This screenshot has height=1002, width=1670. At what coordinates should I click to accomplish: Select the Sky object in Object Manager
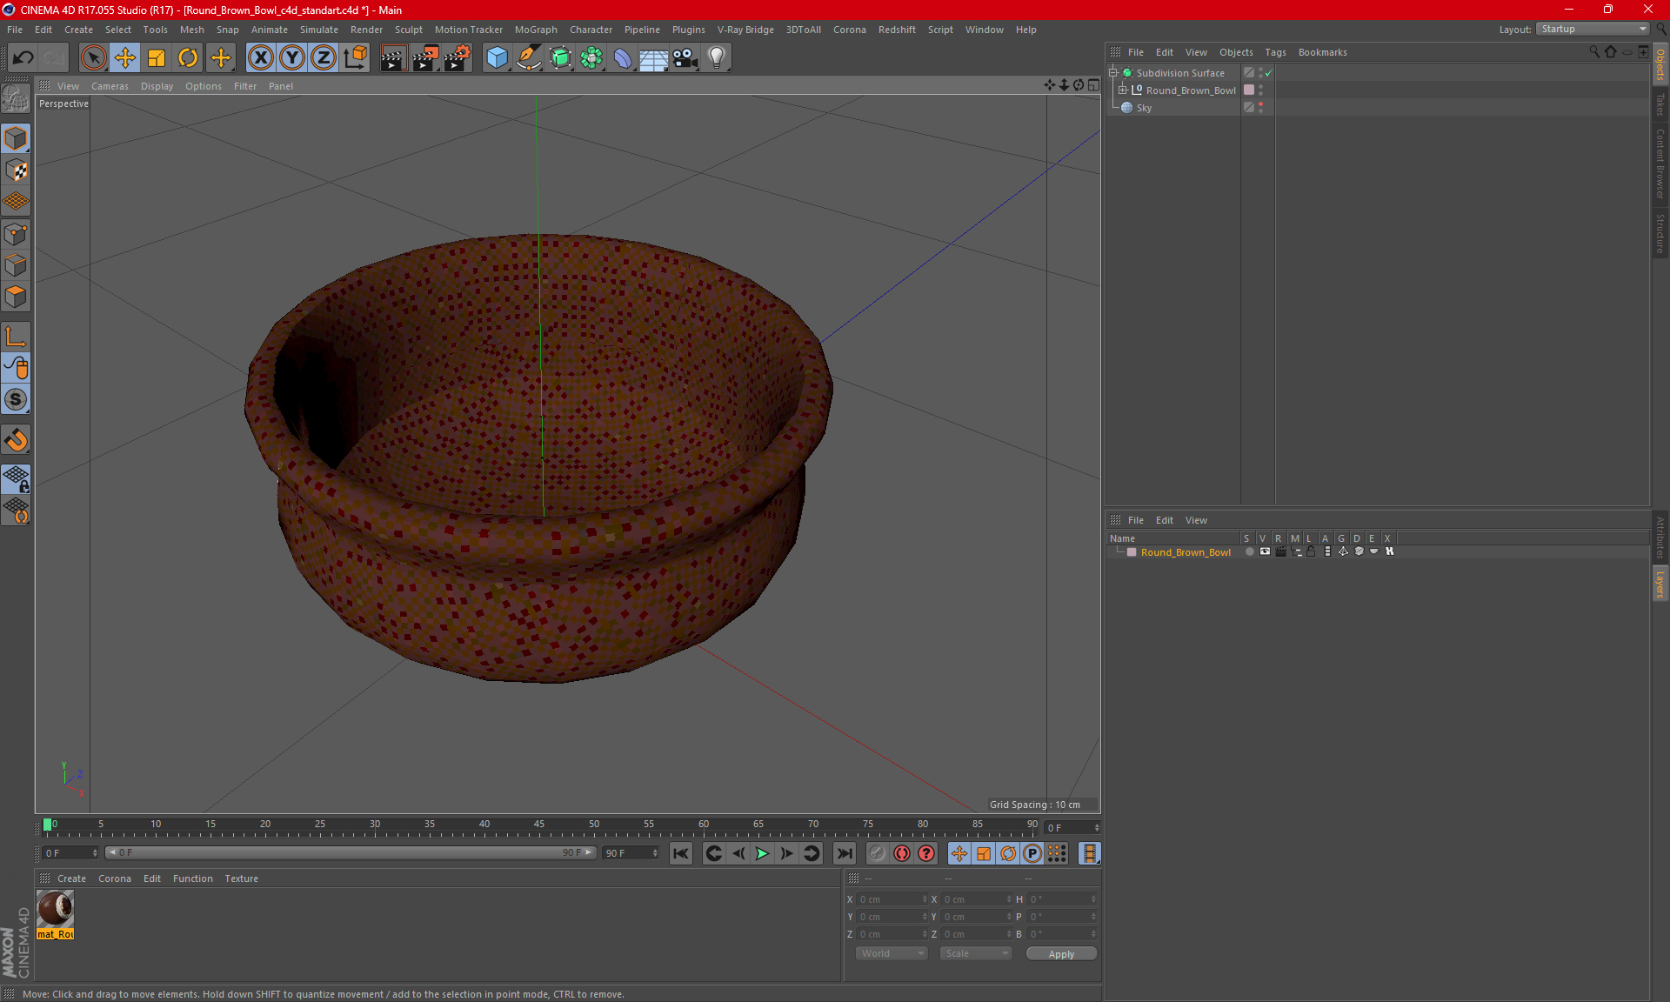[x=1144, y=108]
